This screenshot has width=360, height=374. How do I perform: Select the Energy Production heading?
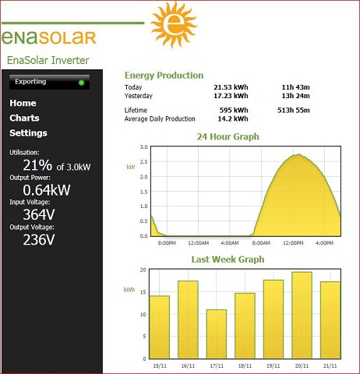164,76
